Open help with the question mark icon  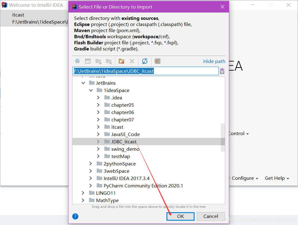point(75,216)
